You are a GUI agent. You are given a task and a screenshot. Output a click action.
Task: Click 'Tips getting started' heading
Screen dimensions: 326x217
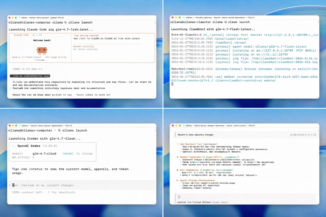[86, 36]
